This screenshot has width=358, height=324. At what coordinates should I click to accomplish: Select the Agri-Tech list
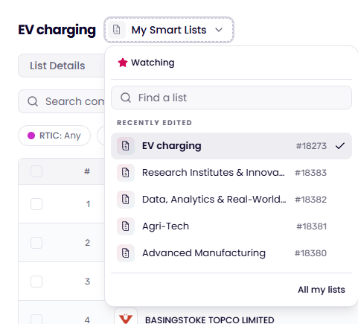click(231, 226)
